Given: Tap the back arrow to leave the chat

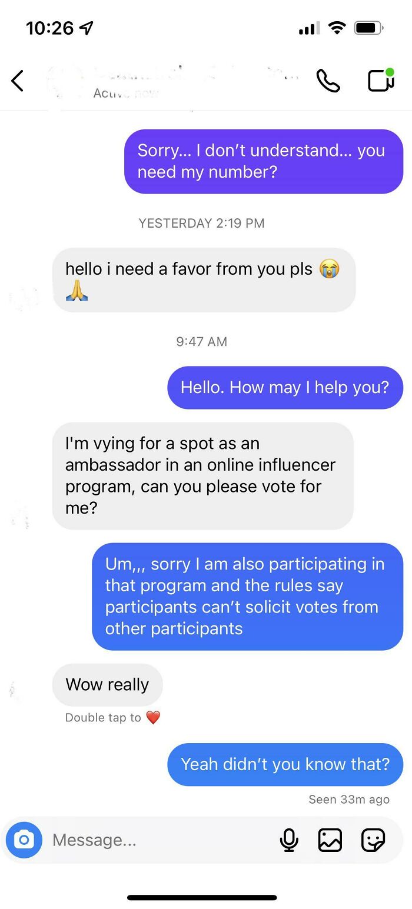Looking at the screenshot, I should tap(18, 82).
